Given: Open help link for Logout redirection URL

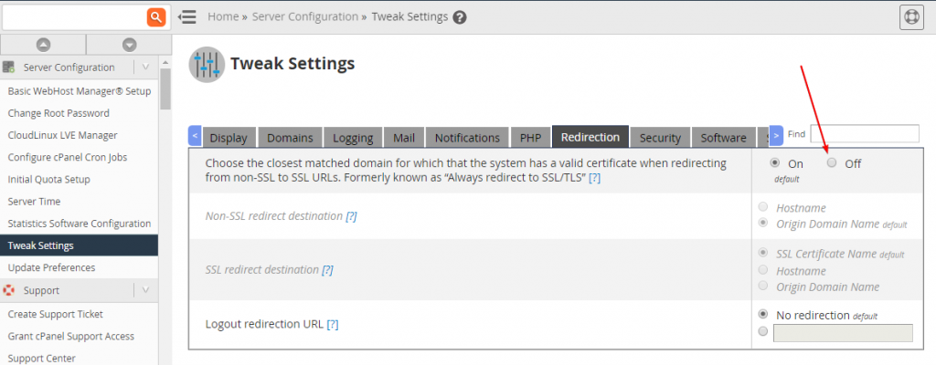Looking at the screenshot, I should [333, 325].
